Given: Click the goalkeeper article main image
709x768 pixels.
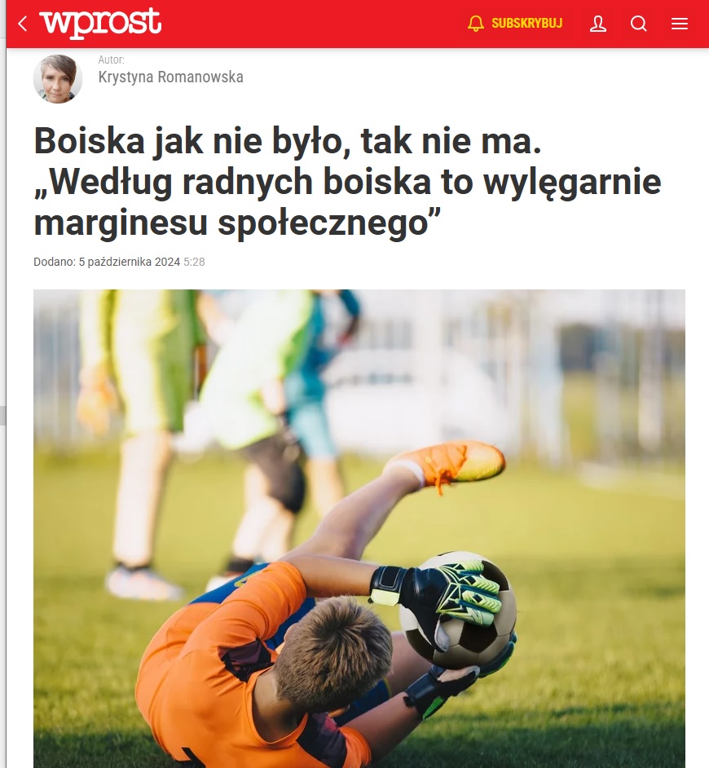Looking at the screenshot, I should pyautogui.click(x=359, y=528).
